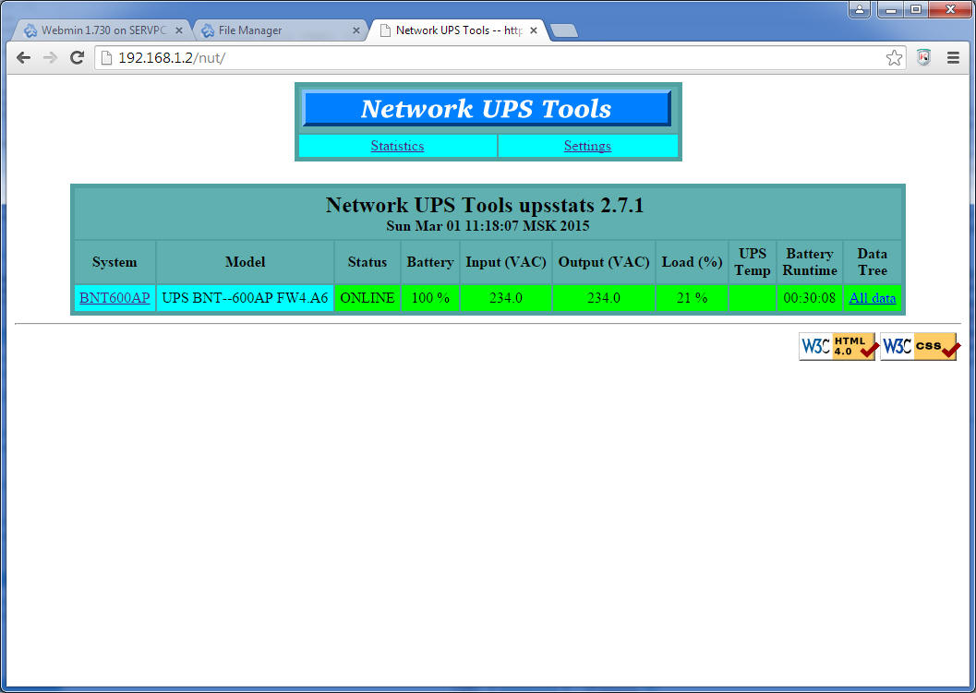
Task: Click the Model column header
Action: (x=246, y=262)
